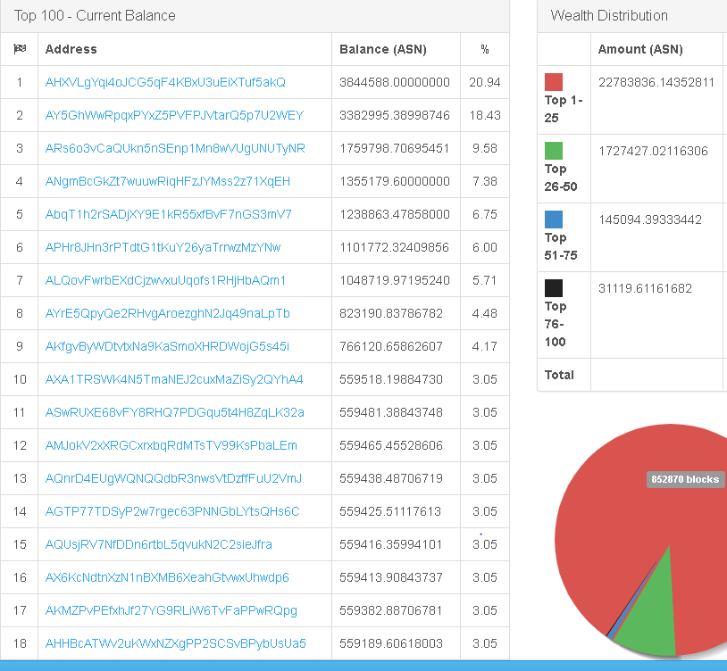This screenshot has height=671, width=727.
Task: Click the amount 22783836.14352811
Action: 656,82
